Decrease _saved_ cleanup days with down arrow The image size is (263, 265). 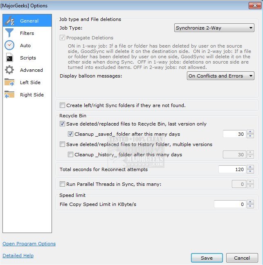coord(250,136)
